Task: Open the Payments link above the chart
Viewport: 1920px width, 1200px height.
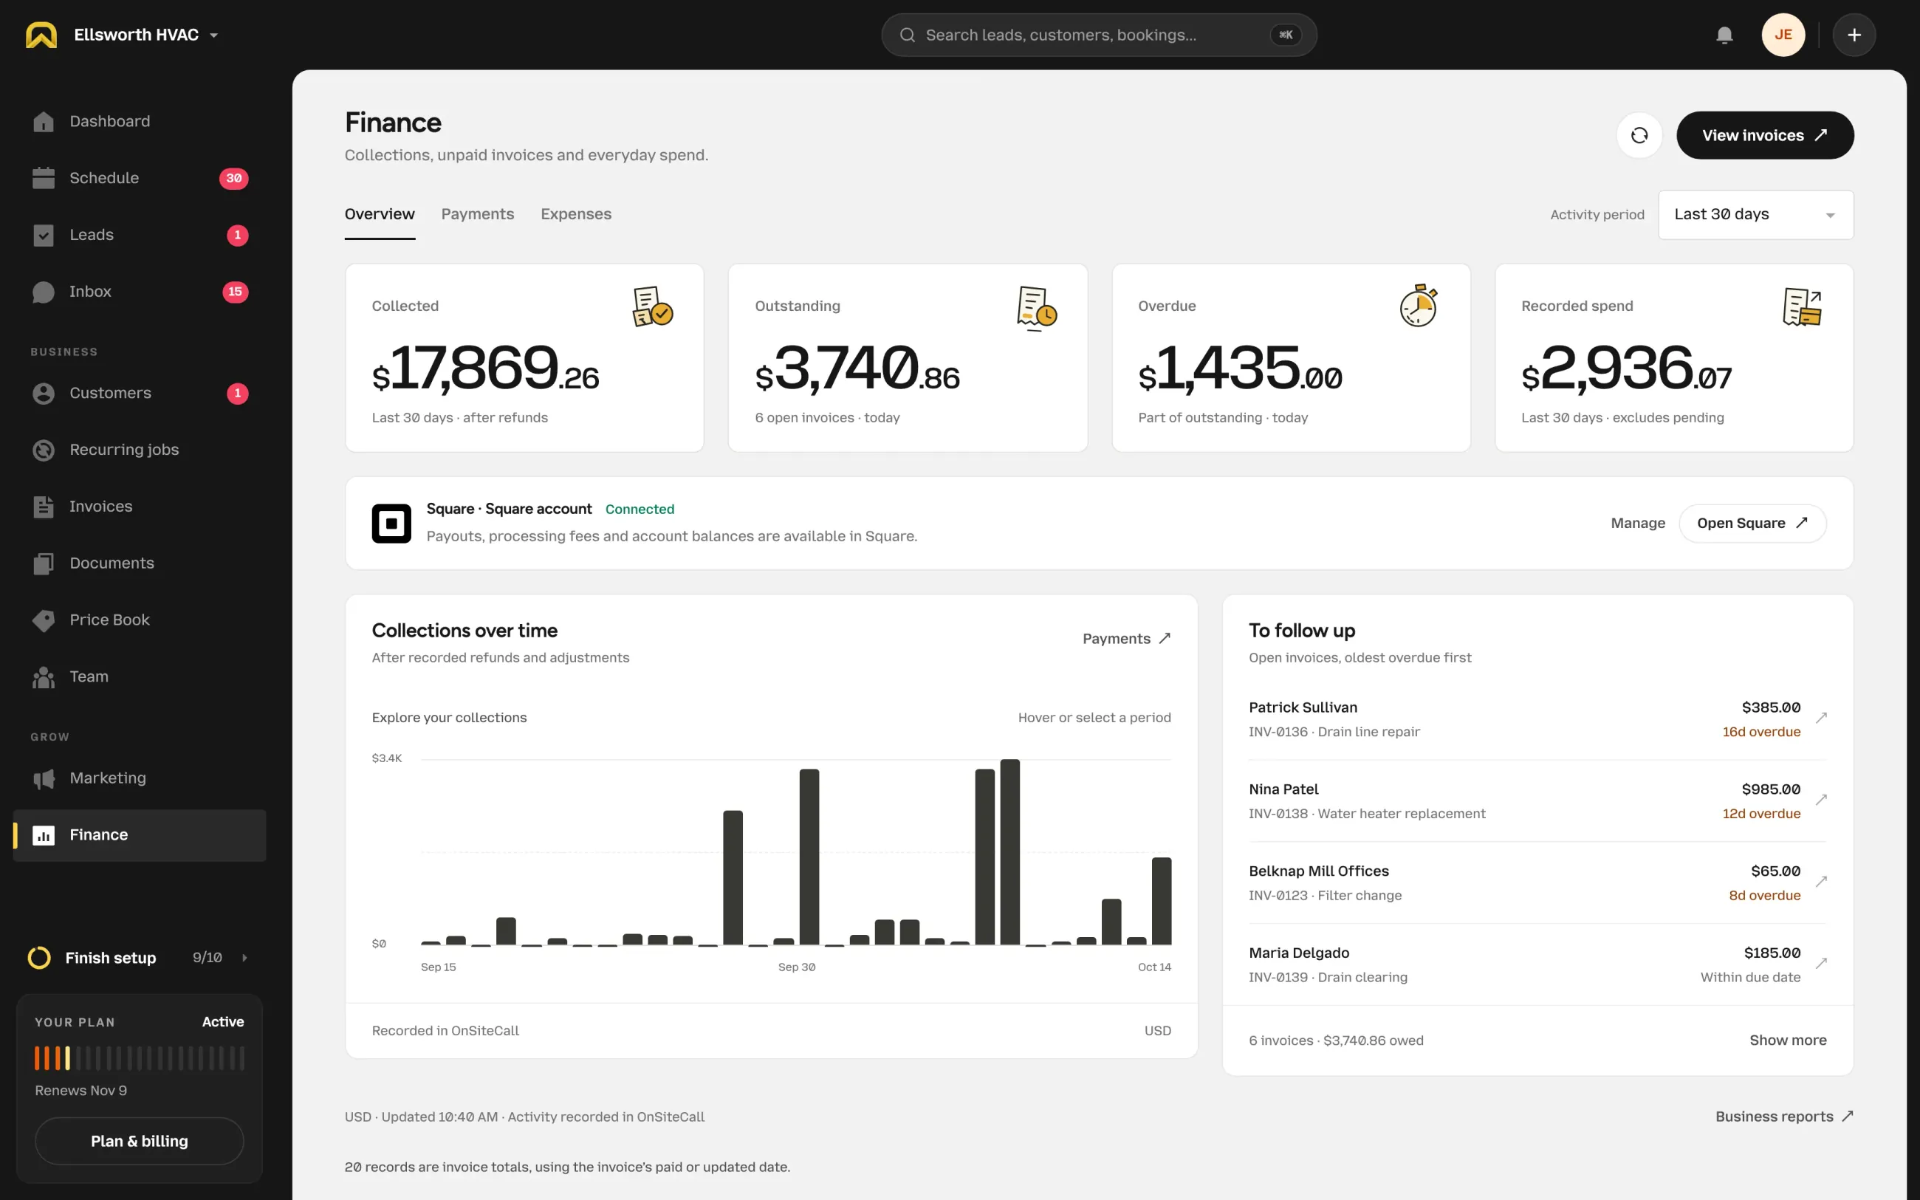Action: pos(1126,639)
